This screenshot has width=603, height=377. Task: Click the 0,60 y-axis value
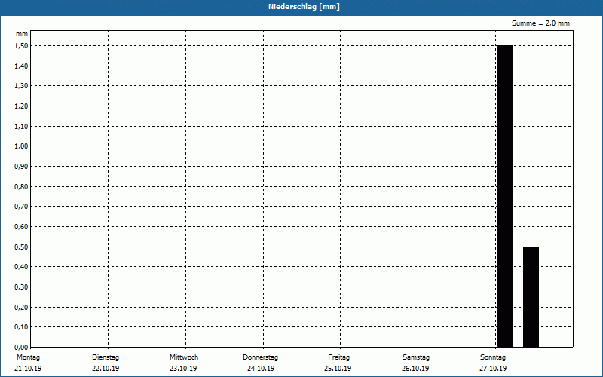coord(21,227)
